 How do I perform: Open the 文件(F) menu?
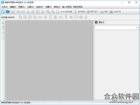coord(4,7)
